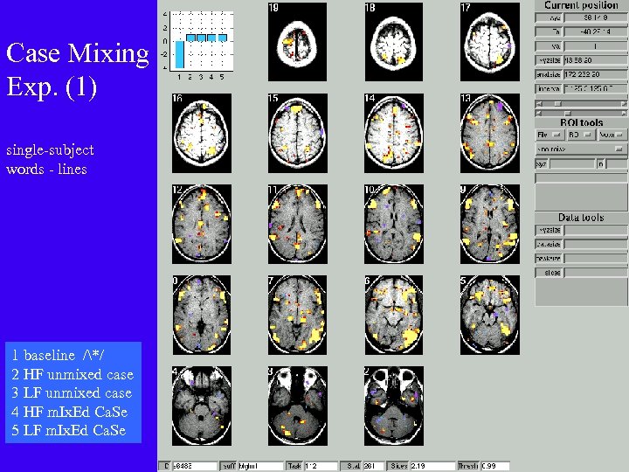Select brain slice thumbnail 13
The width and height of the screenshot is (629, 472).
click(490, 133)
